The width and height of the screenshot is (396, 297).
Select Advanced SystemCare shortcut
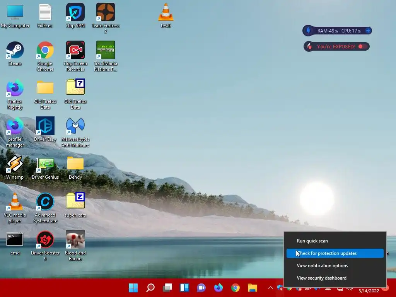pos(45,208)
